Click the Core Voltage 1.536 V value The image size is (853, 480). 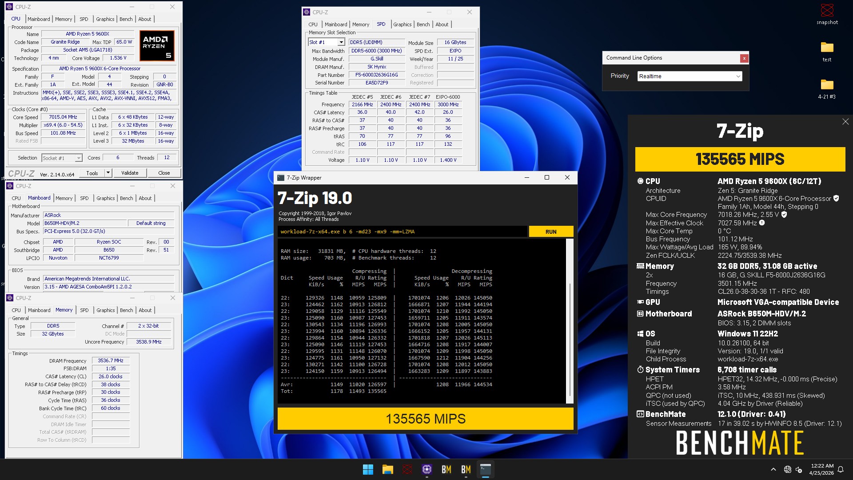pos(118,58)
